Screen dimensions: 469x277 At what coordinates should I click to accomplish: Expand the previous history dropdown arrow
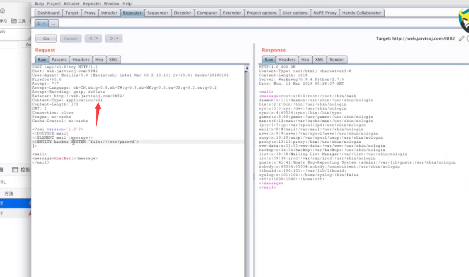pos(97,38)
